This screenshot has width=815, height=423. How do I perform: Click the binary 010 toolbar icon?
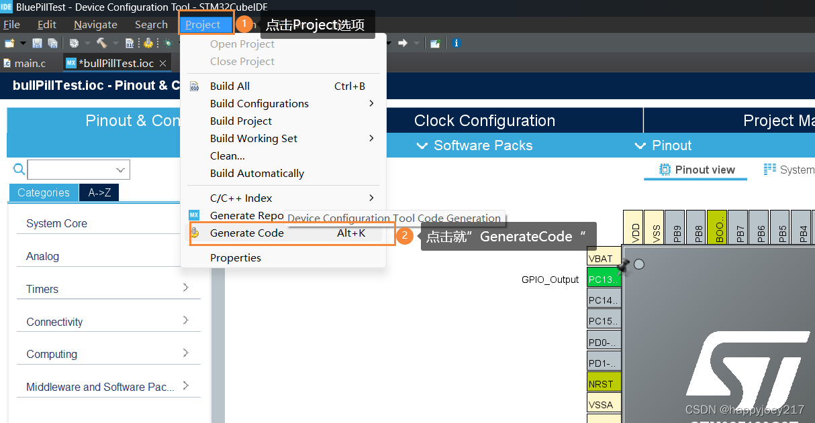[130, 43]
